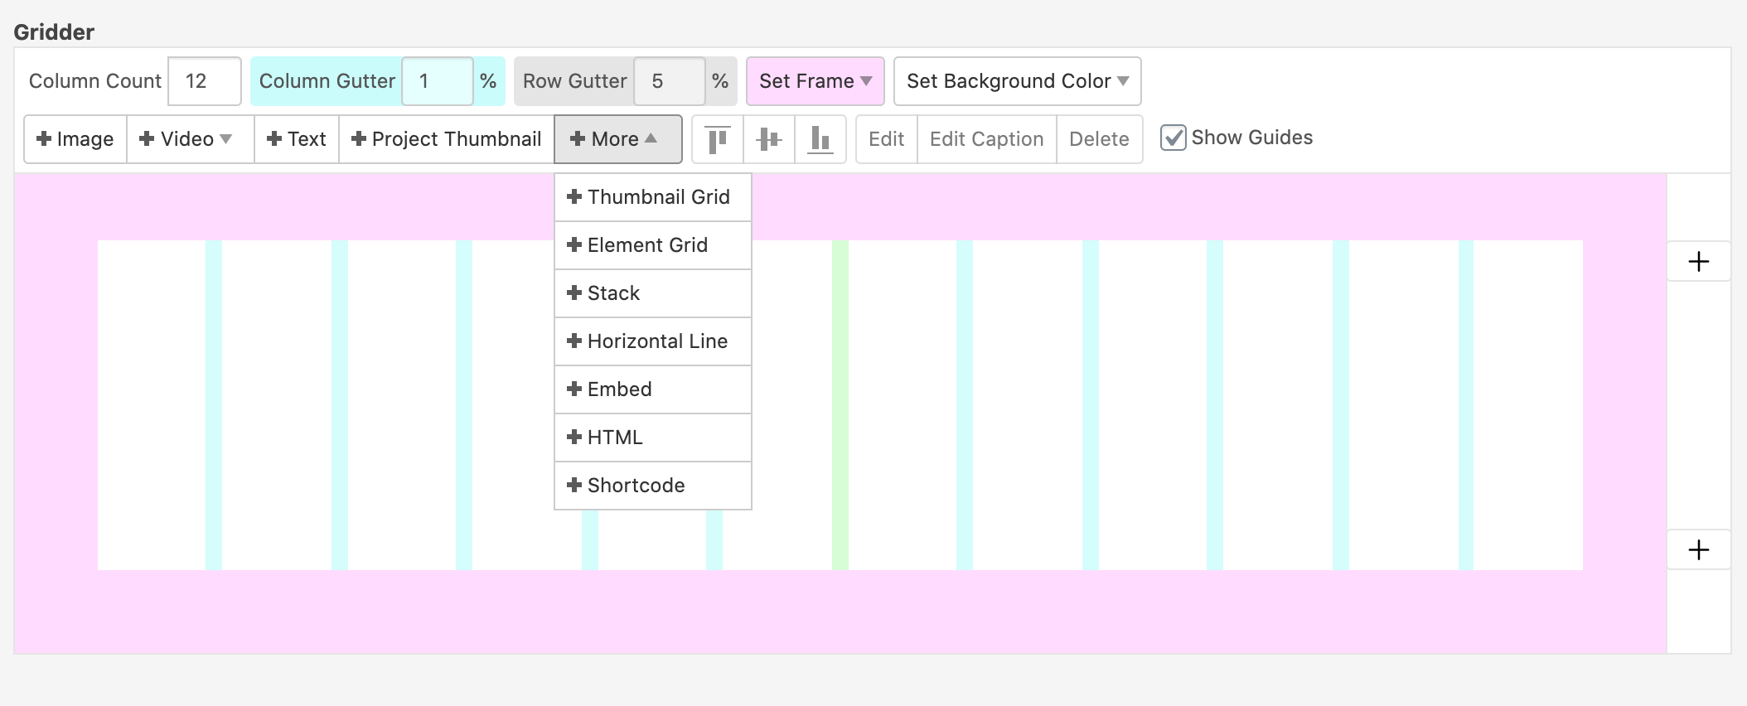Choose Thumbnail Grid from the menu
Image resolution: width=1747 pixels, height=706 pixels.
coord(652,197)
